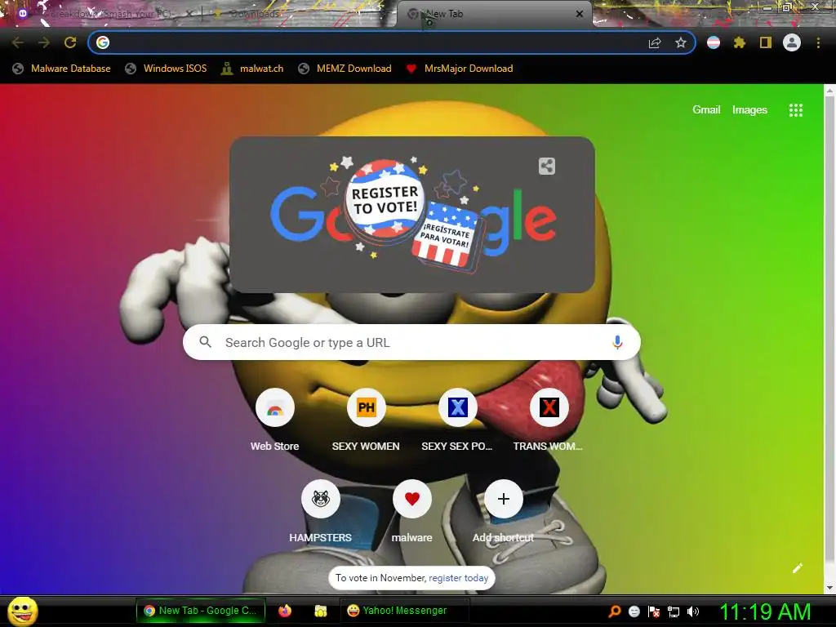Click the Register to Vote Google doodle
This screenshot has height=627, width=836.
click(412, 215)
